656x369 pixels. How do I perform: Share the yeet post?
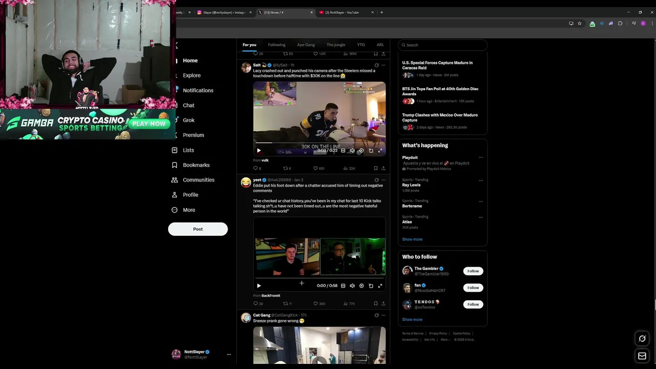click(383, 303)
